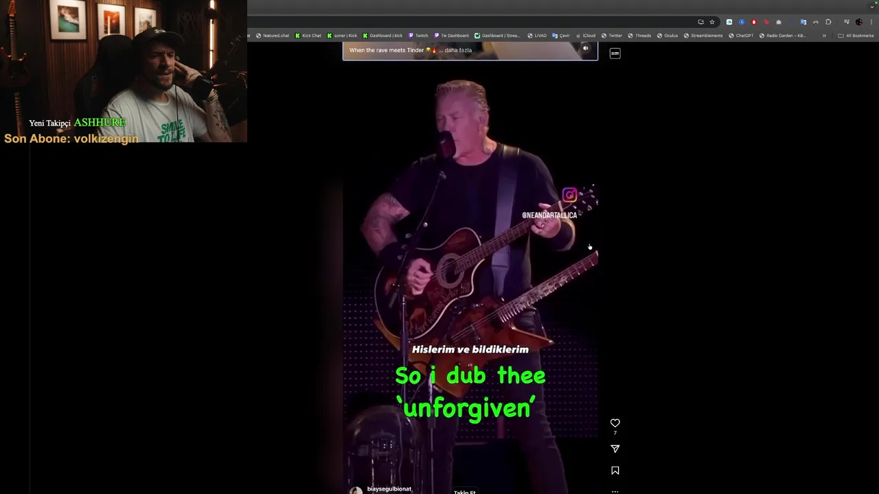
Task: Open biaysegulbionat profile link
Action: (389, 489)
